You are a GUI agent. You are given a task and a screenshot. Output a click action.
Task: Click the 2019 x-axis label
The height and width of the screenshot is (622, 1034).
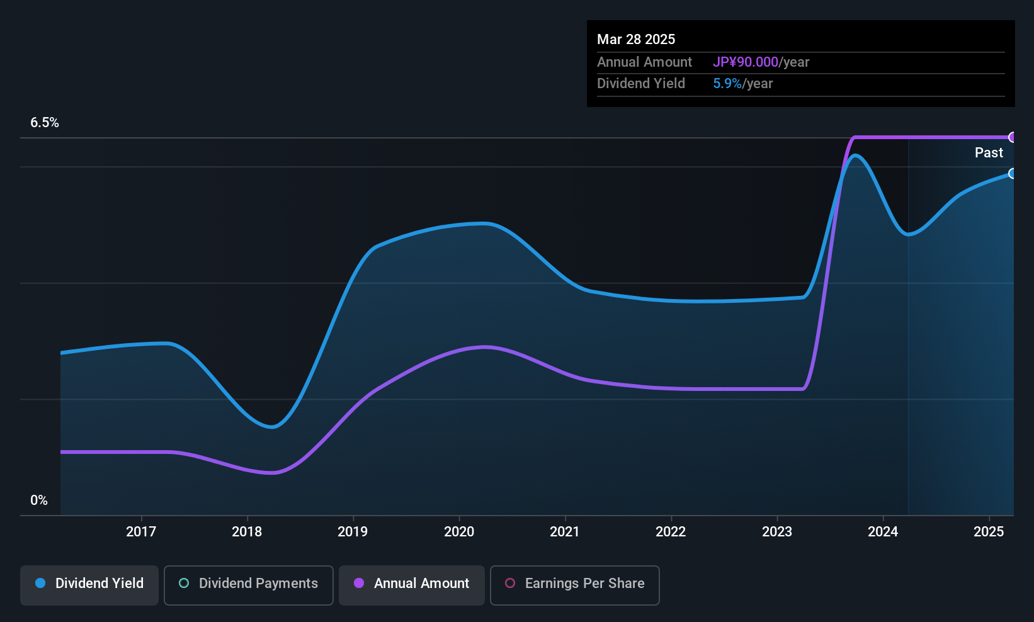click(x=353, y=531)
